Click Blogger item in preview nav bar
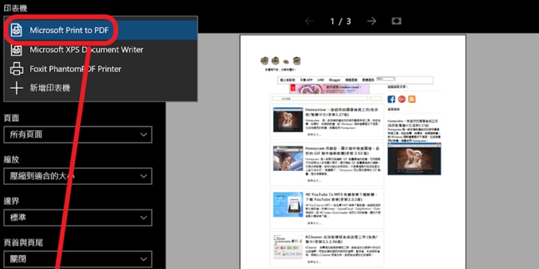This screenshot has height=269, width=539. [334, 79]
